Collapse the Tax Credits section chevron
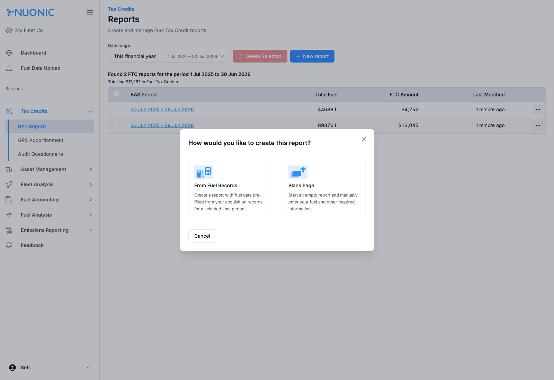The width and height of the screenshot is (554, 380). coord(90,111)
